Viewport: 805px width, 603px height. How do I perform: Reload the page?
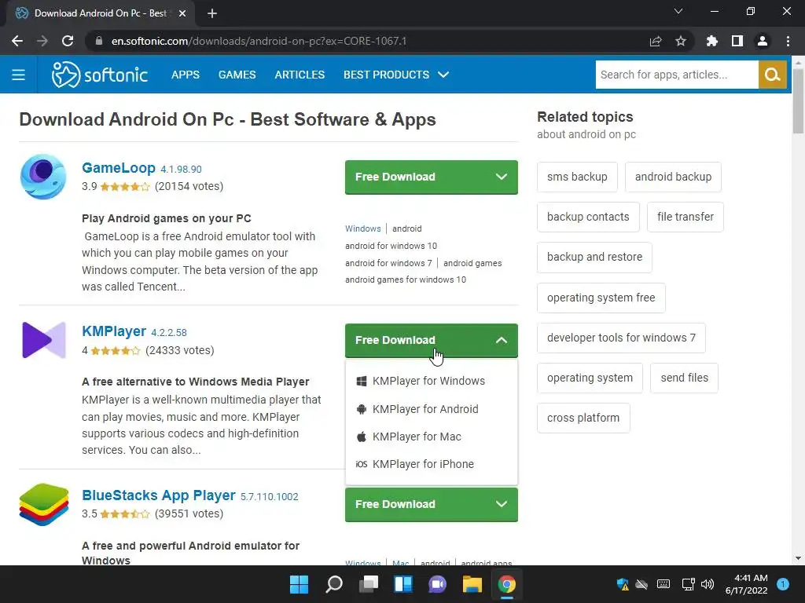click(x=68, y=41)
